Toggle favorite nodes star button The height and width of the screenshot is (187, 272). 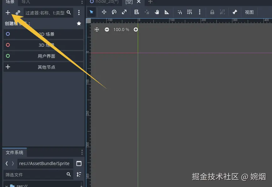(x=79, y=23)
